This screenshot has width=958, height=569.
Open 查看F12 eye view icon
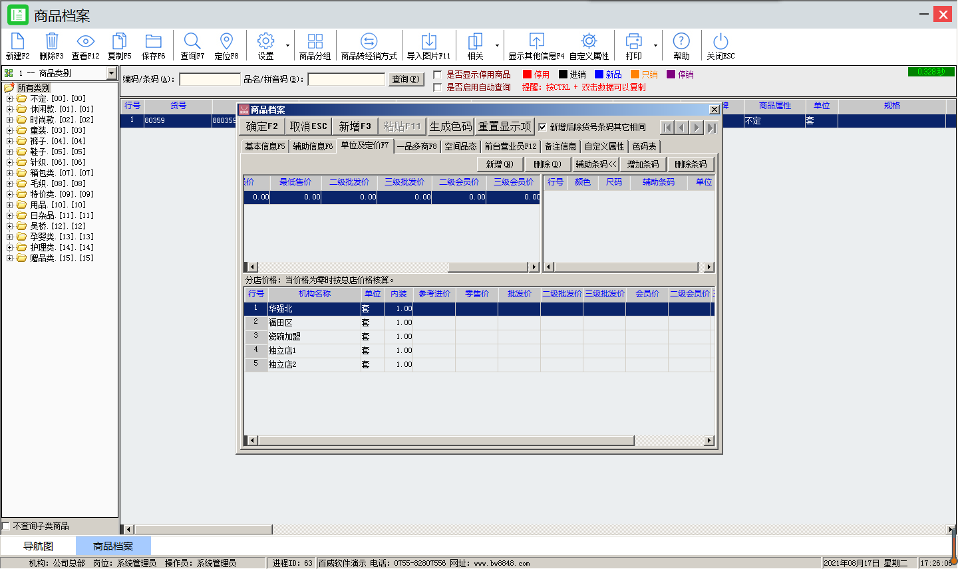[85, 42]
